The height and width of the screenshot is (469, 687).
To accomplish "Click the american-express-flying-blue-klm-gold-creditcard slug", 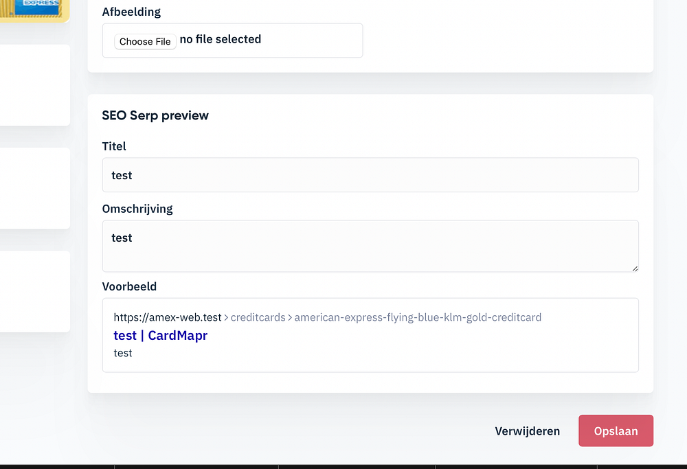I will point(418,317).
